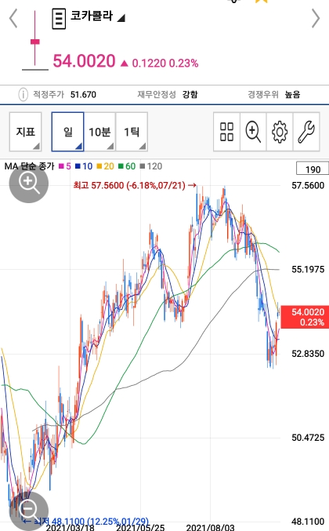Image resolution: width=329 pixels, height=531 pixels.
Task: Switch to the 1틱 tick chart
Action: [x=132, y=132]
